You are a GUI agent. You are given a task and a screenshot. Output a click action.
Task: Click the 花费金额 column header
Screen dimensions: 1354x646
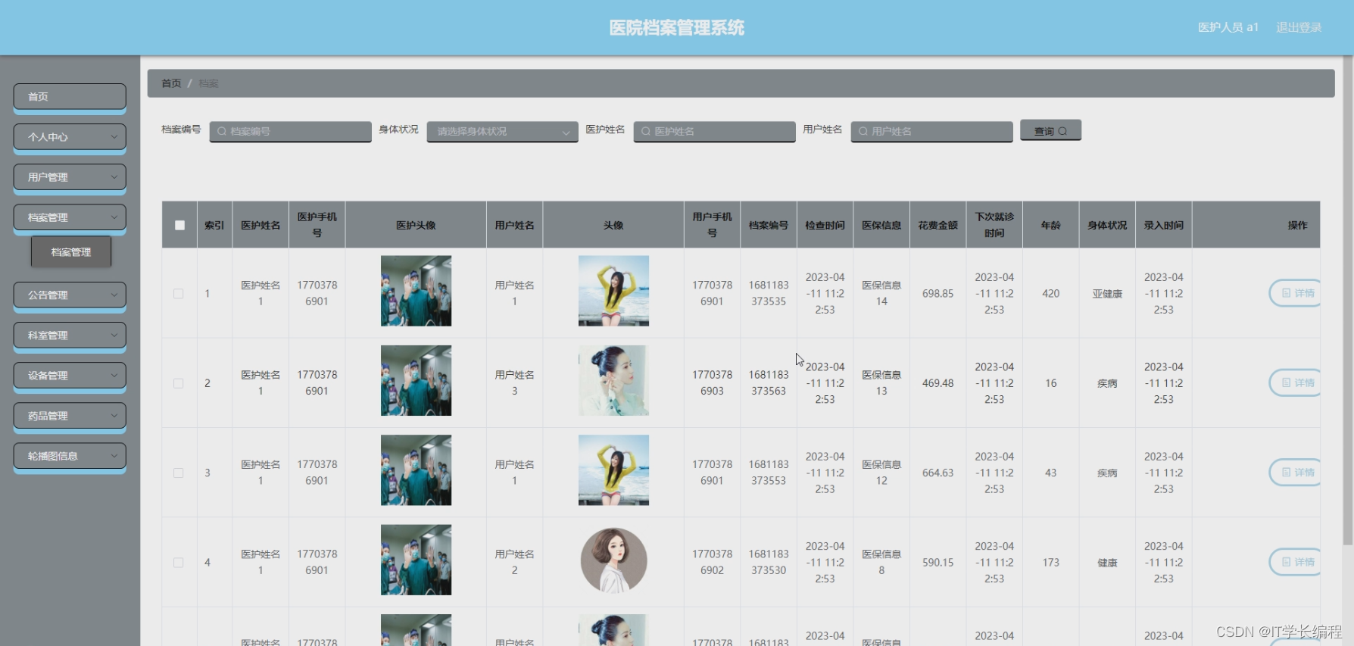(x=938, y=226)
